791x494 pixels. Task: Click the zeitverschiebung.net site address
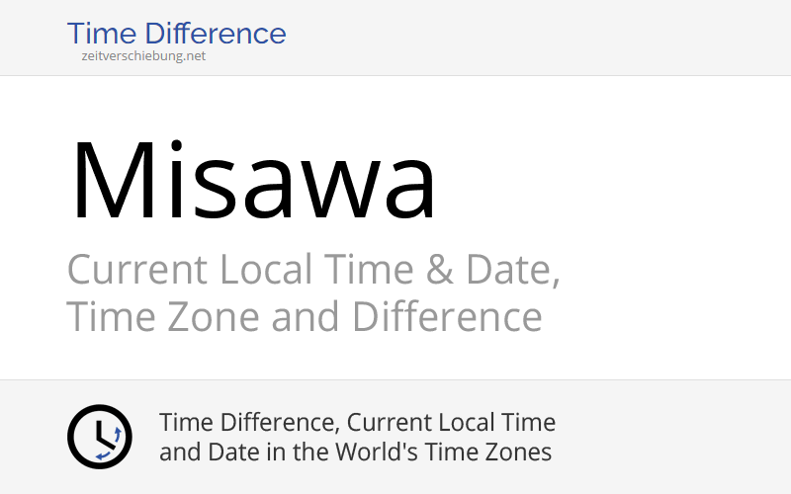[x=143, y=56]
